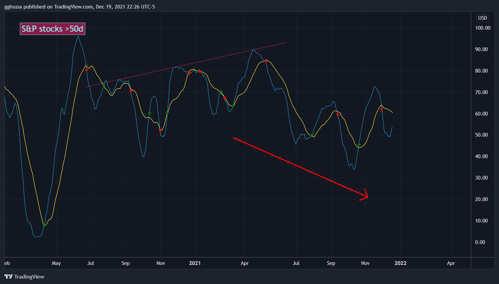The image size is (499, 284).
Task: Click the Sep label before the first Nov
Action: click(x=126, y=263)
